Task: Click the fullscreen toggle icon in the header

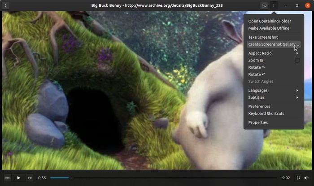Action: point(264,5)
